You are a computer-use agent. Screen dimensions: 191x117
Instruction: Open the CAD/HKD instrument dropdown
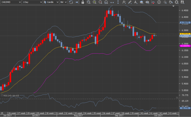click(x=11, y=2)
